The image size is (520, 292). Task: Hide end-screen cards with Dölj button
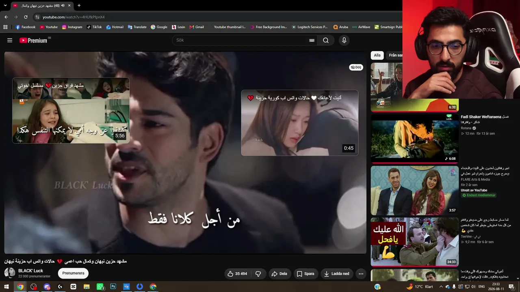point(356,67)
